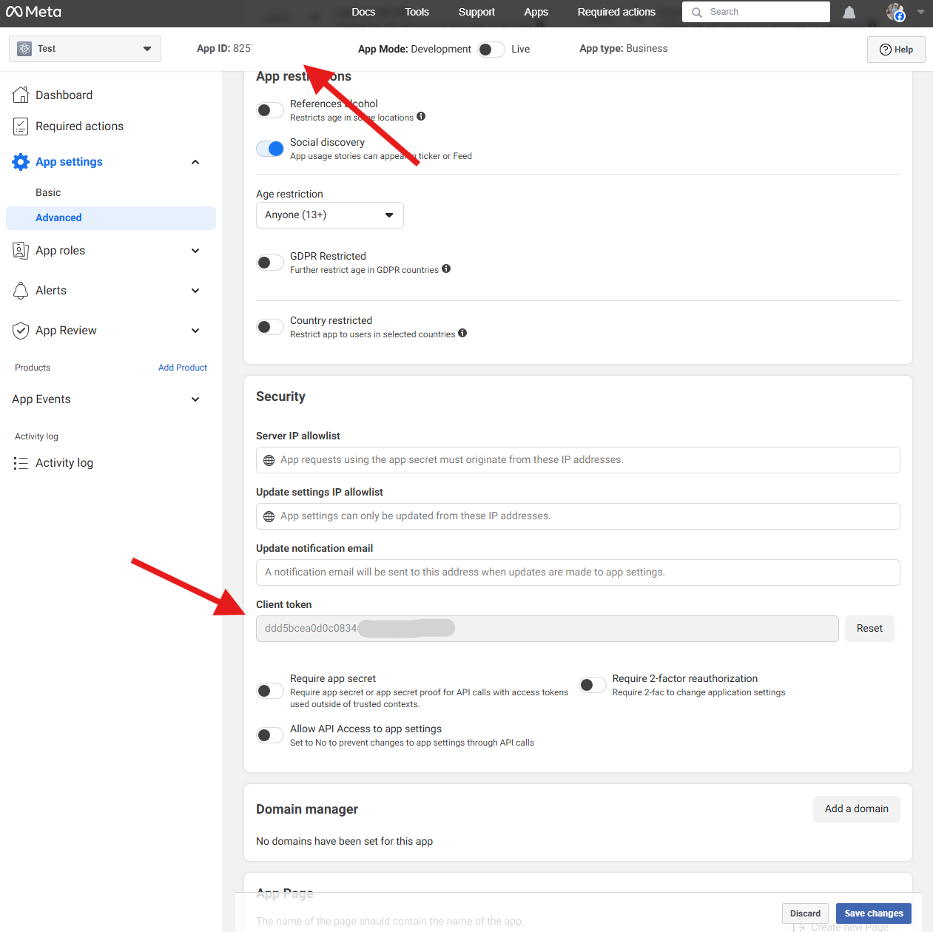933x932 pixels.
Task: Enable the GDPR Restricted switch
Action: 270,263
